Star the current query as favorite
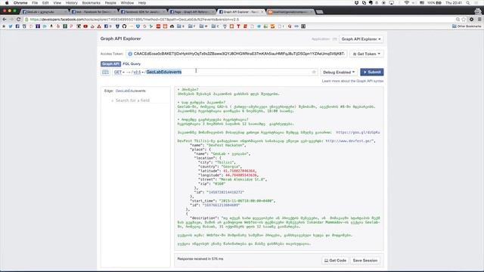The height and width of the screenshot is (272, 484). [x=314, y=73]
